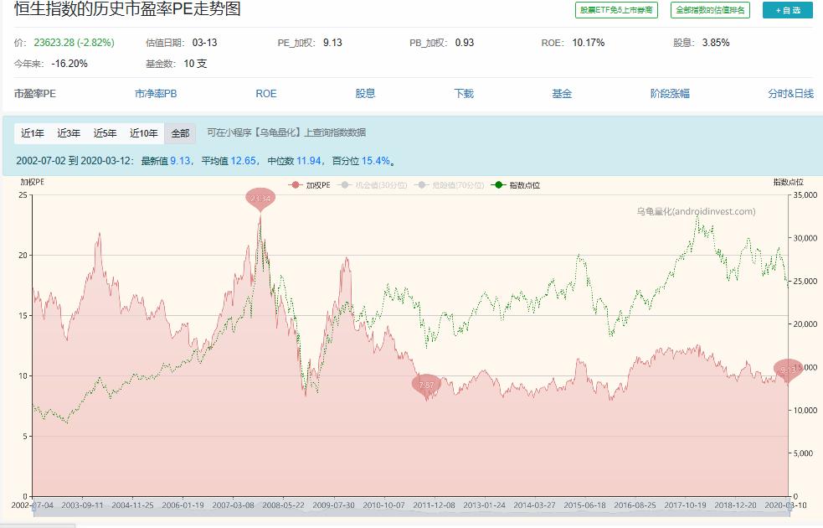Click the 股息 value 3.85%
The height and width of the screenshot is (528, 823).
(x=716, y=43)
